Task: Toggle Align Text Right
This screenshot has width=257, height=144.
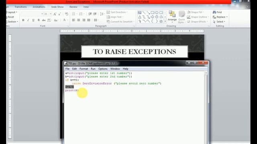Action: coord(84,20)
